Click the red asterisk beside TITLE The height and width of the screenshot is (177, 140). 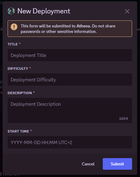[20, 44]
